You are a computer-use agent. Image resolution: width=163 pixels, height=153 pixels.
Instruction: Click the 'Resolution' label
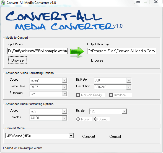[83, 86]
